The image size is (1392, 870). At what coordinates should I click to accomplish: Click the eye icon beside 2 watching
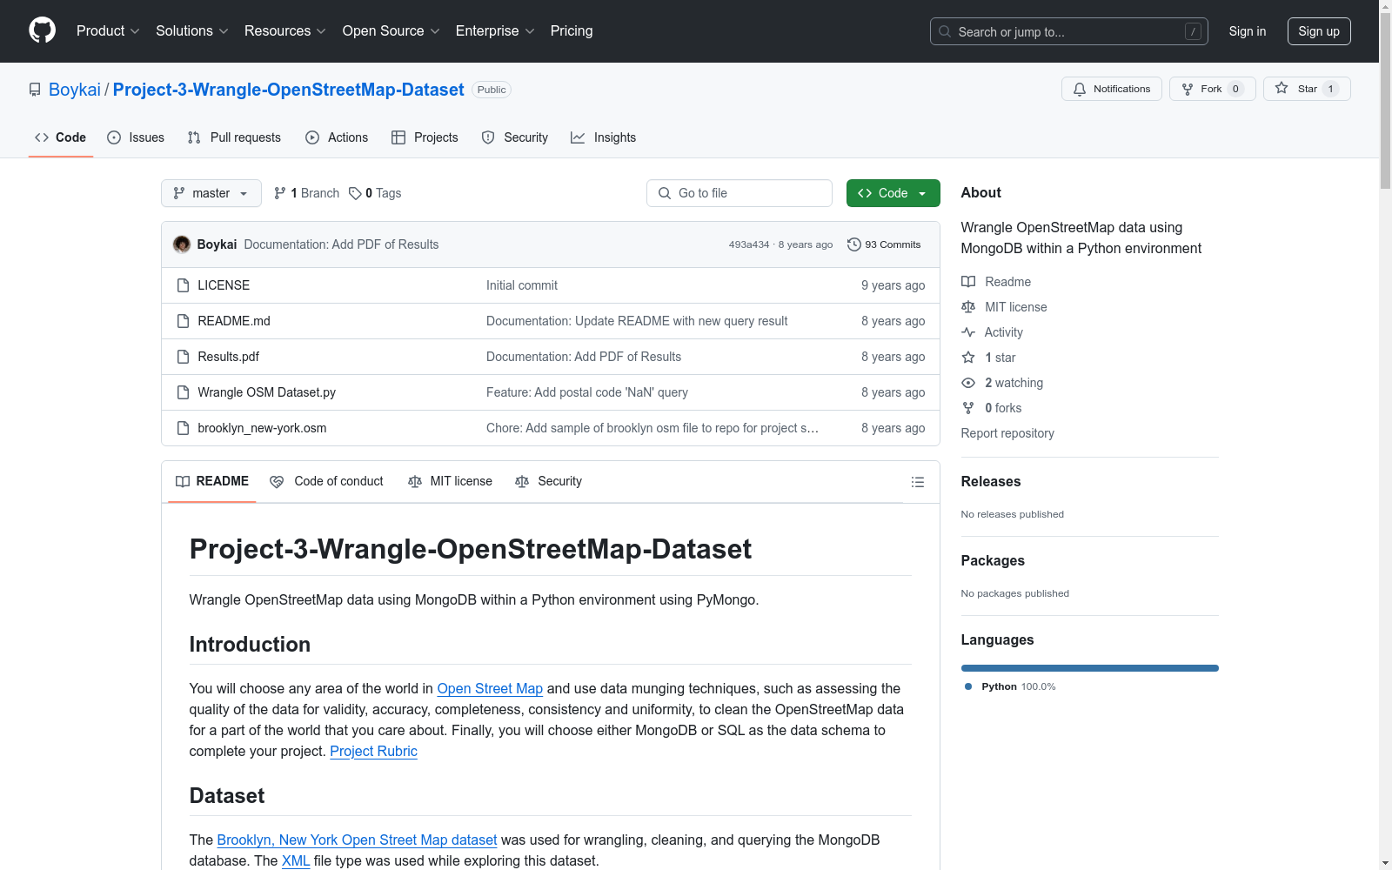tap(968, 383)
